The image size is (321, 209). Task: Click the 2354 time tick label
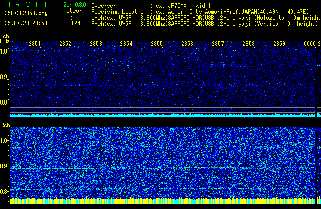pyautogui.click(x=126, y=44)
